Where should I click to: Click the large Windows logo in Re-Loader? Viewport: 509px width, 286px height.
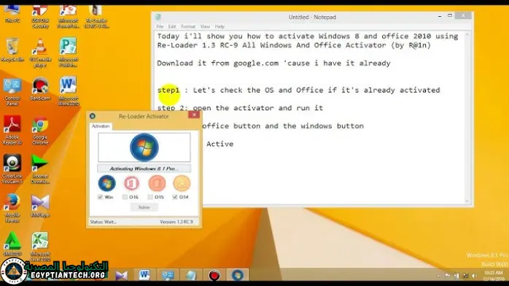pos(144,147)
